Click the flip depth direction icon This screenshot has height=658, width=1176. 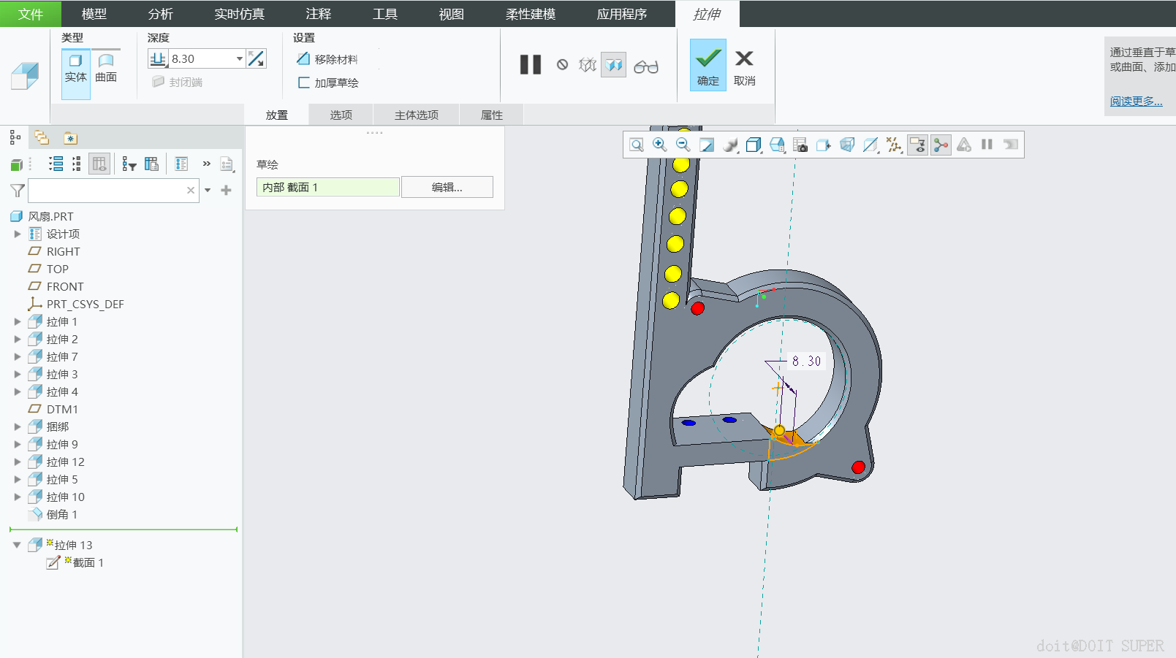tap(256, 59)
